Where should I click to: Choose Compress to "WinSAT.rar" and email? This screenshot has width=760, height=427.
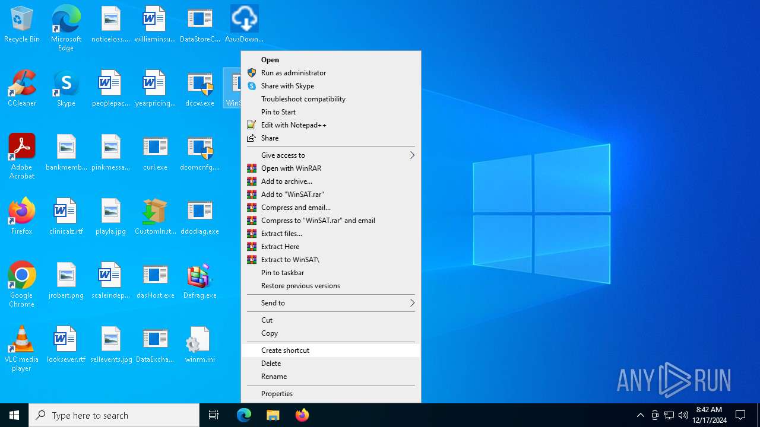(x=331, y=221)
